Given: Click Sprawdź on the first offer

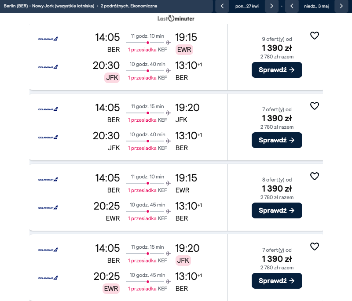Looking at the screenshot, I should point(277,70).
